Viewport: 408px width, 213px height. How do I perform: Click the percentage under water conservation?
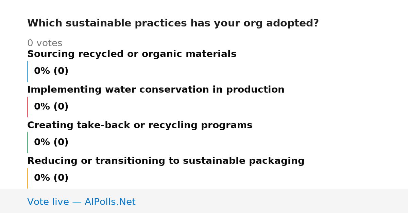tap(51, 107)
